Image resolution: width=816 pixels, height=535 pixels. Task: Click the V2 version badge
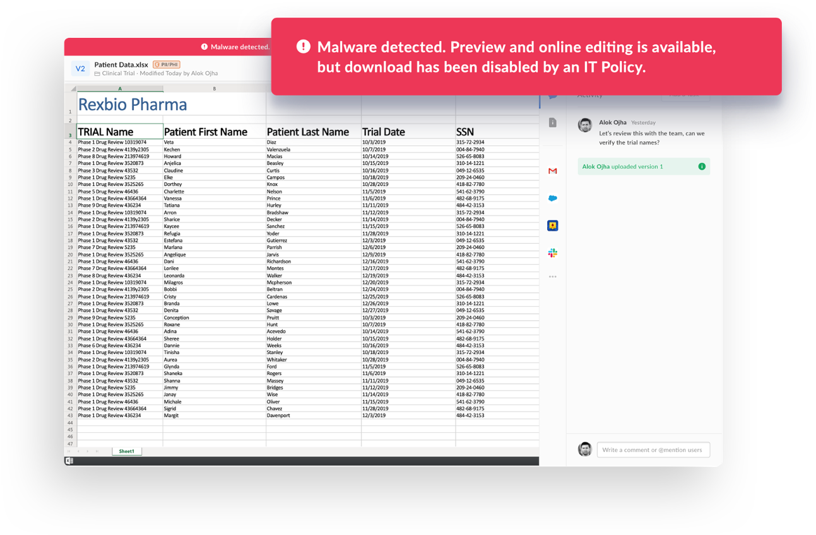(80, 69)
